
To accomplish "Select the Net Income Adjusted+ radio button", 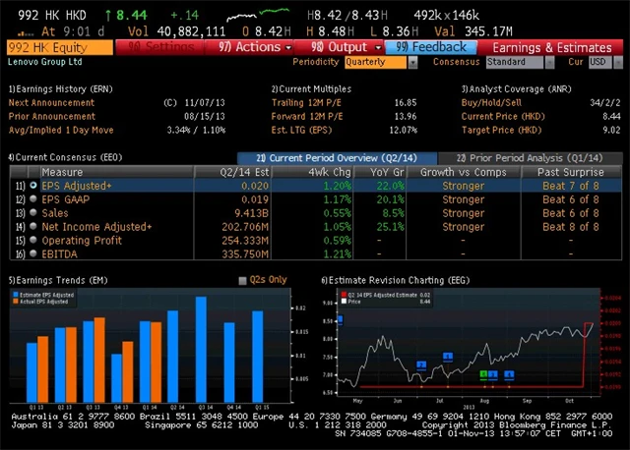I will pyautogui.click(x=33, y=226).
